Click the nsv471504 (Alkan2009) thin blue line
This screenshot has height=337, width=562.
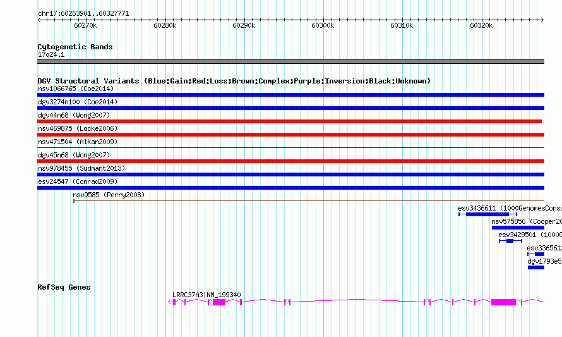[290, 147]
